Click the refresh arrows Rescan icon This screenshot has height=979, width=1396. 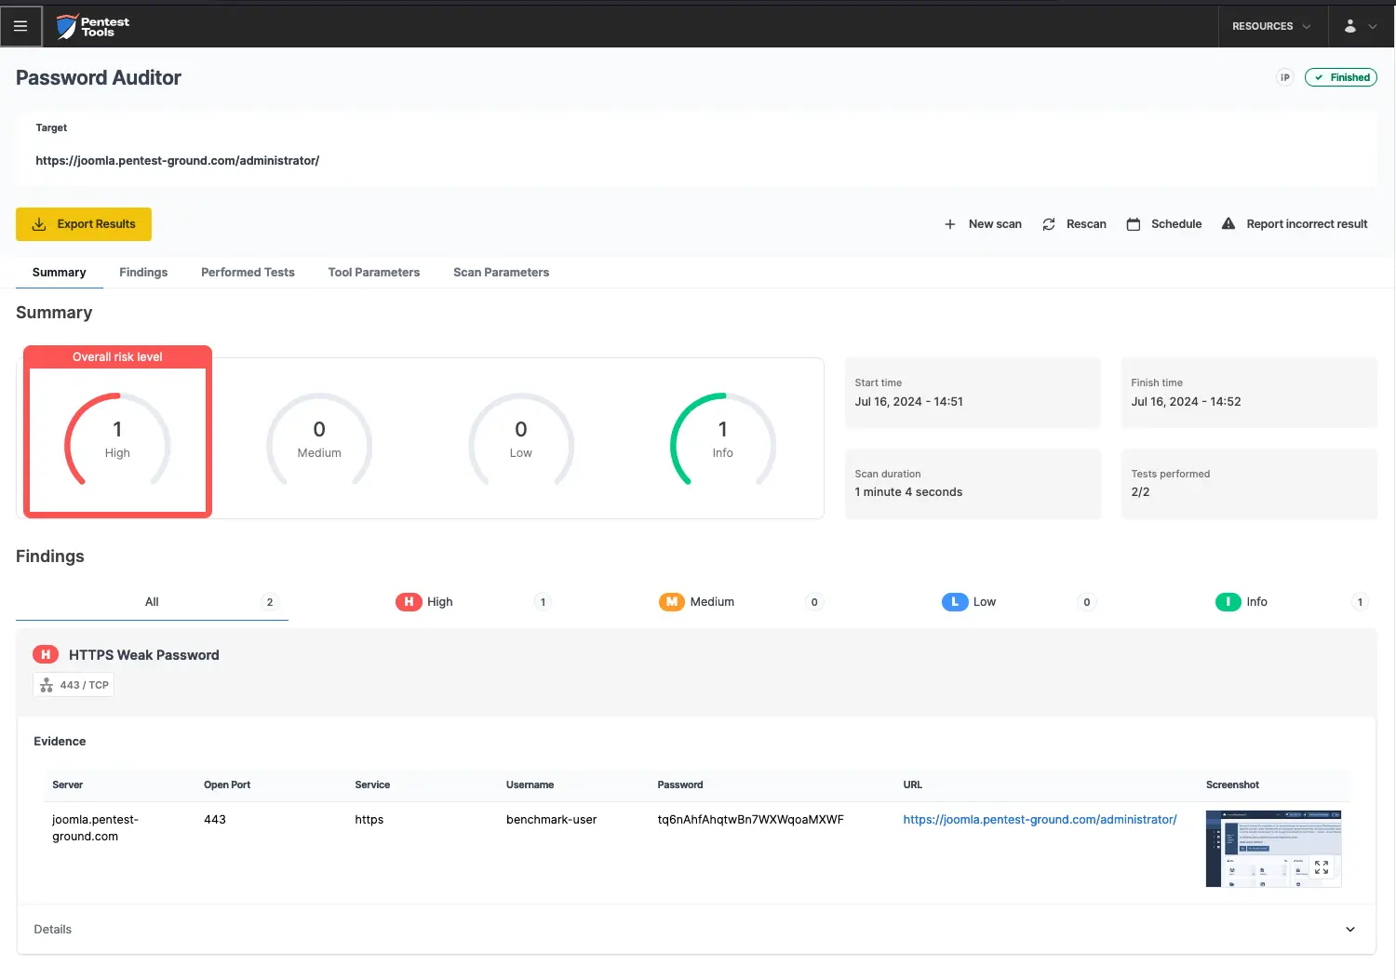1049,224
